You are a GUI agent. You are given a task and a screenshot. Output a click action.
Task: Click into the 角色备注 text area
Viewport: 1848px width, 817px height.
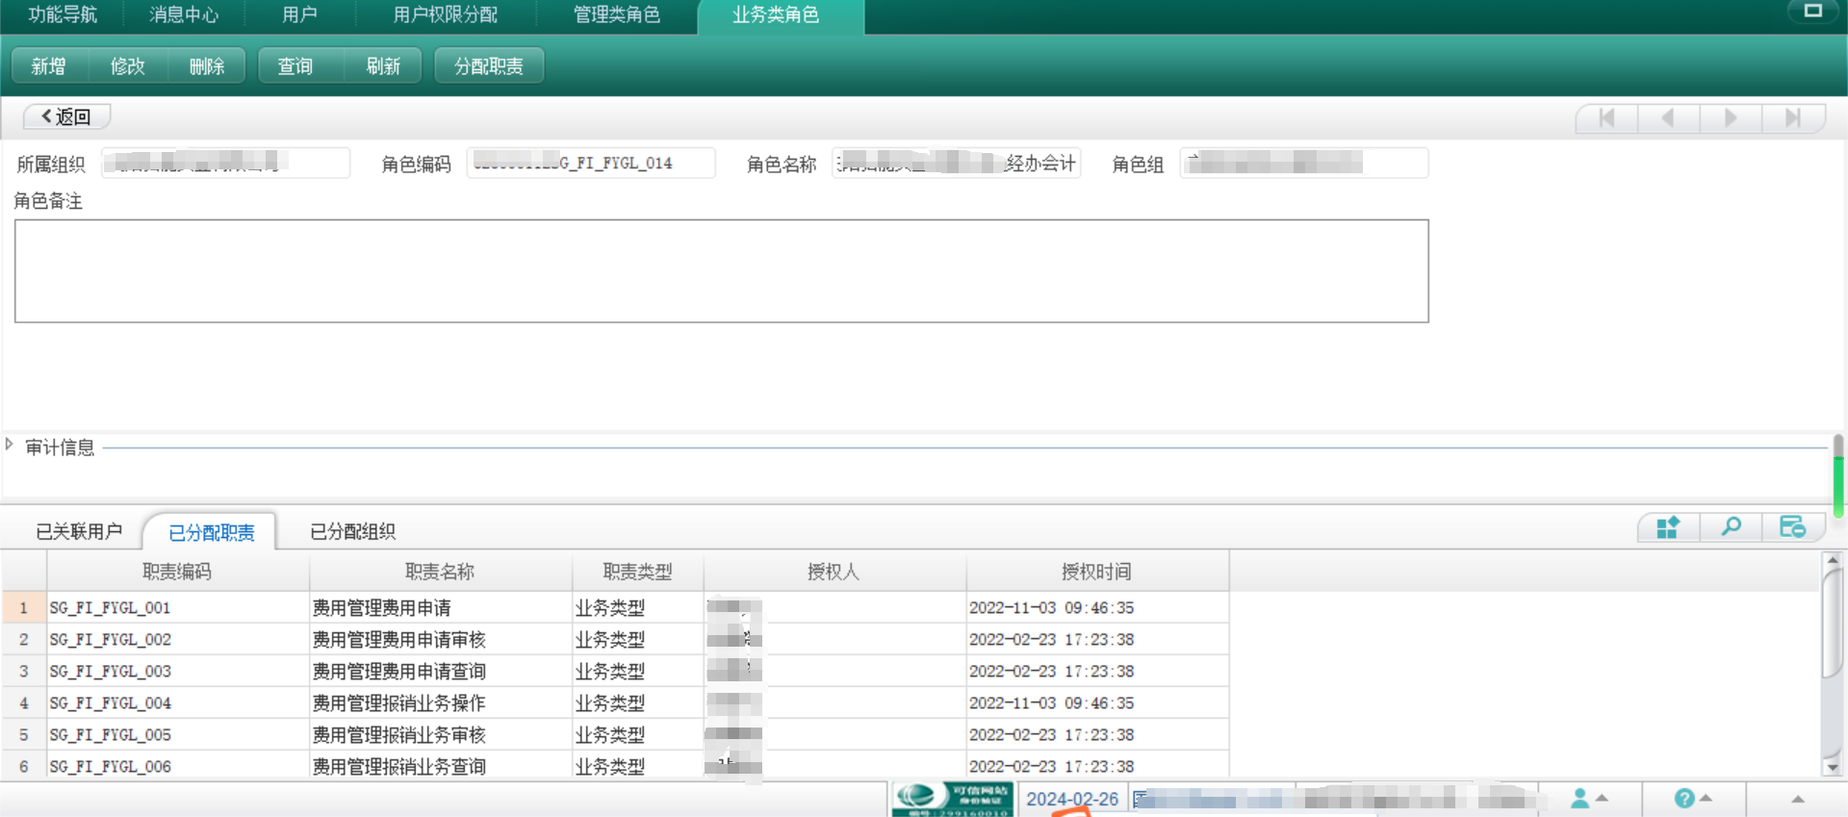[x=722, y=271]
